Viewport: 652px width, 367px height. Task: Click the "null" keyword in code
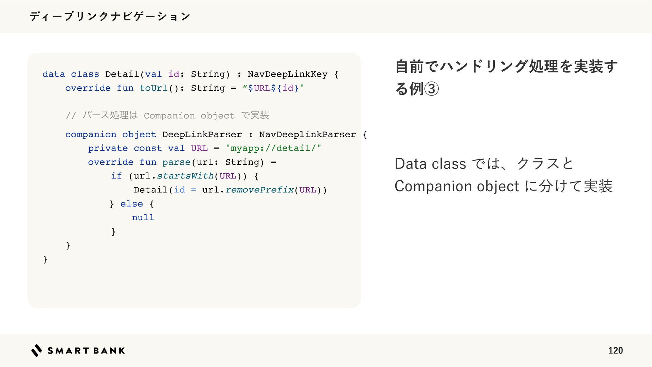143,217
